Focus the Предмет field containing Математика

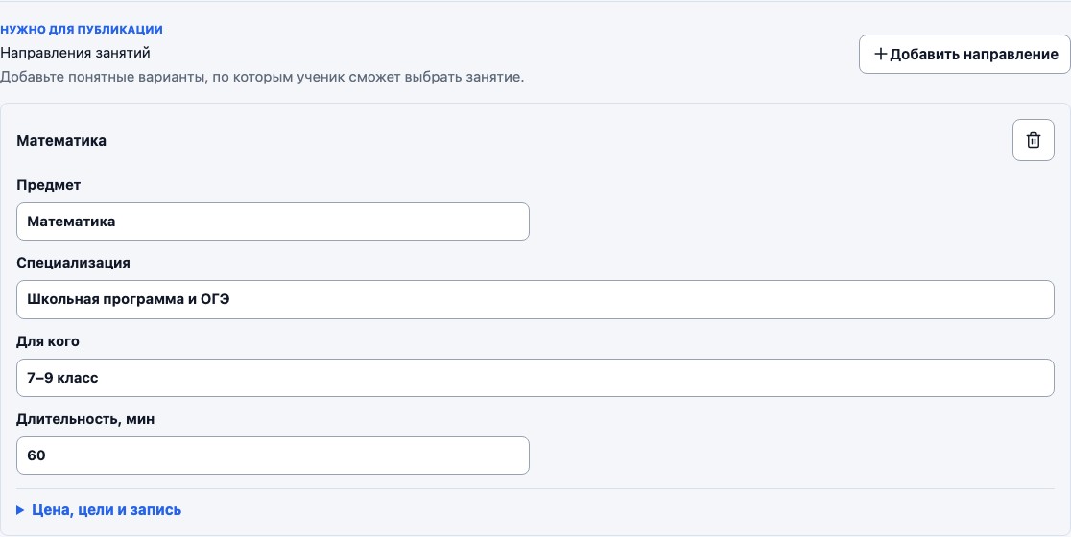tap(273, 222)
